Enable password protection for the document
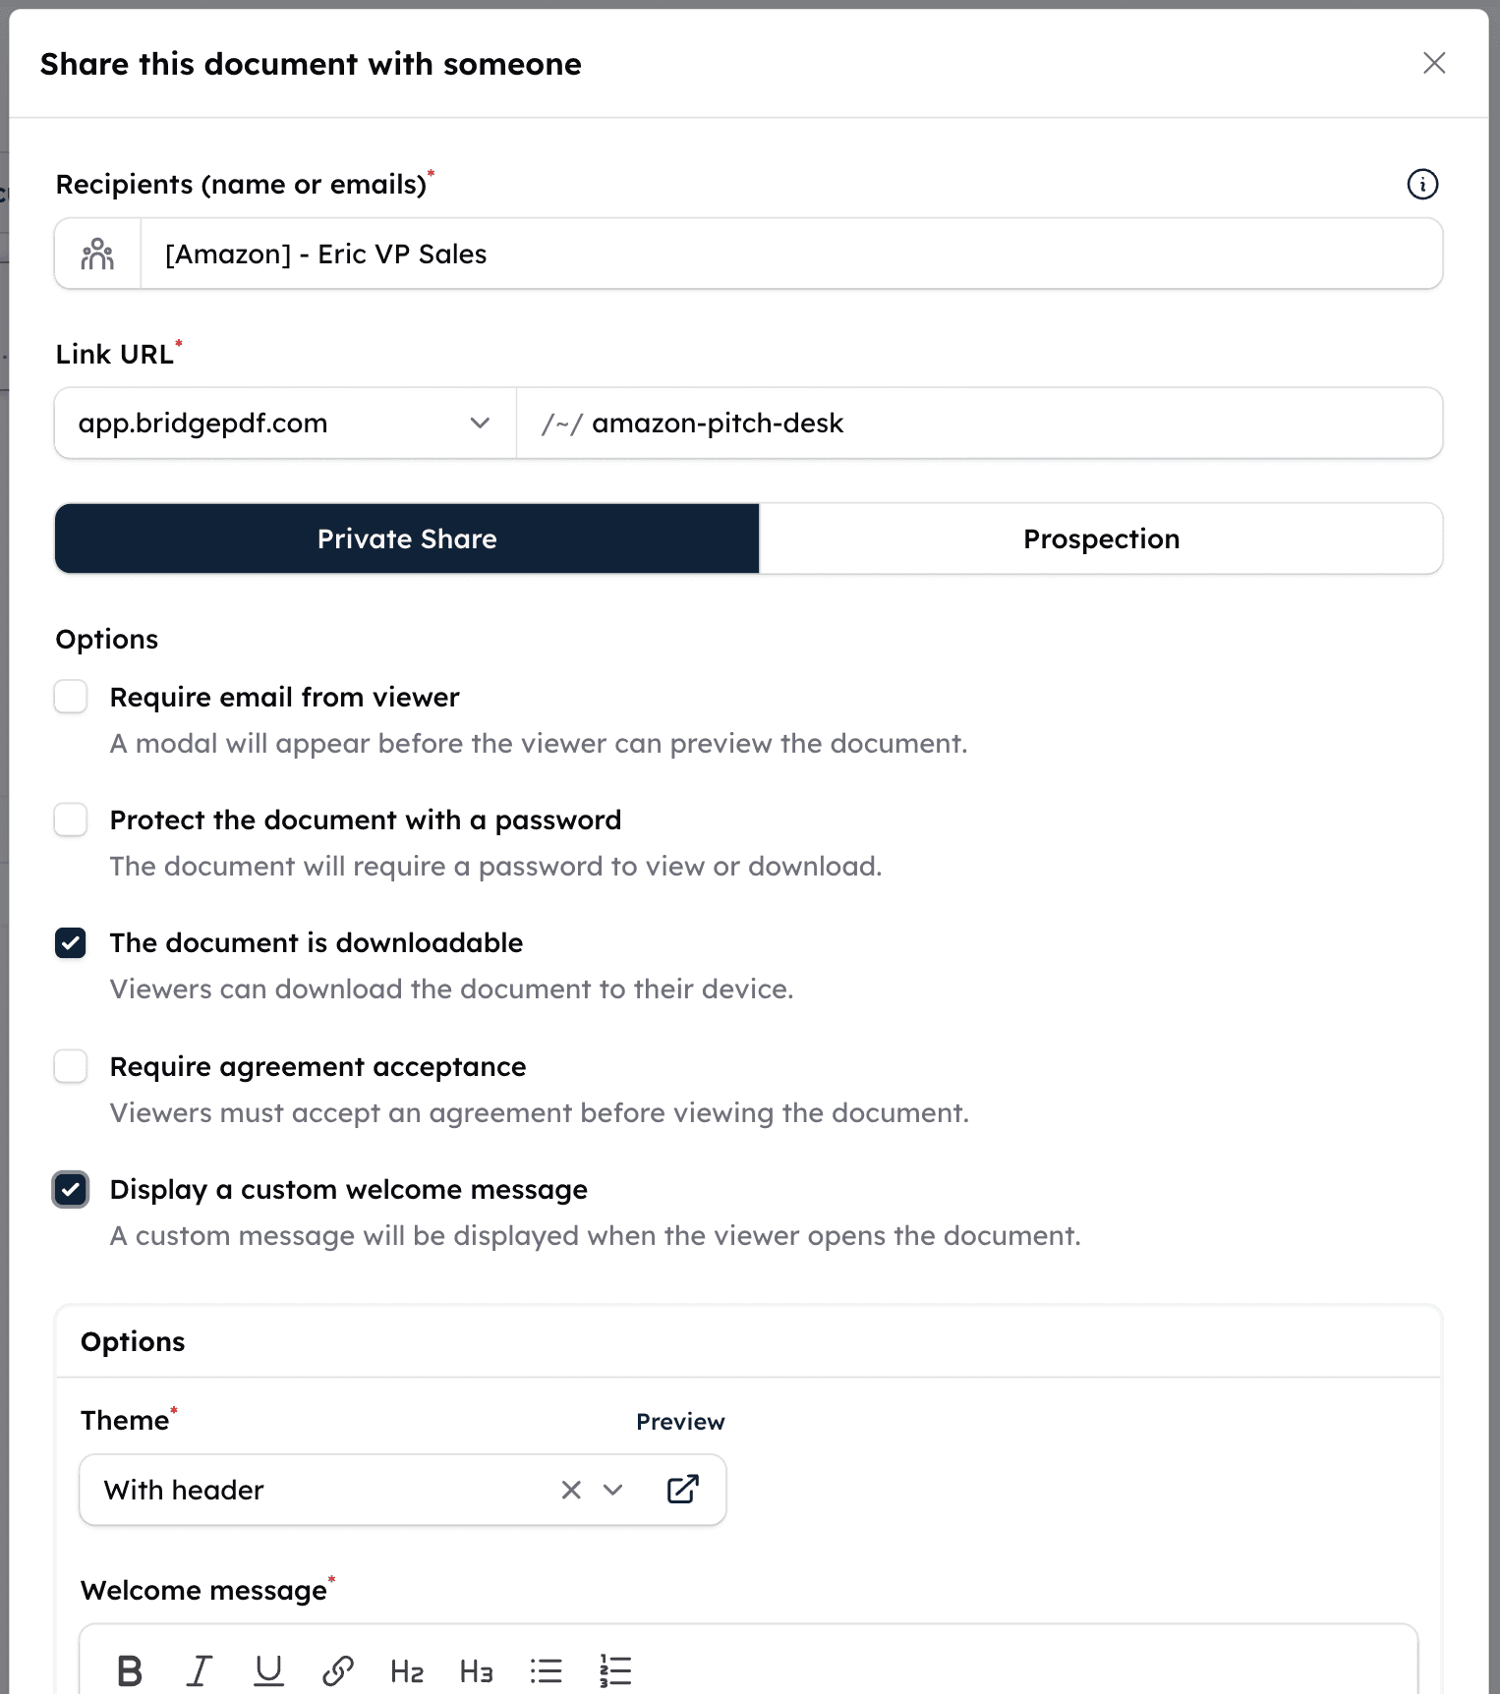This screenshot has height=1694, width=1500. pos(70,819)
